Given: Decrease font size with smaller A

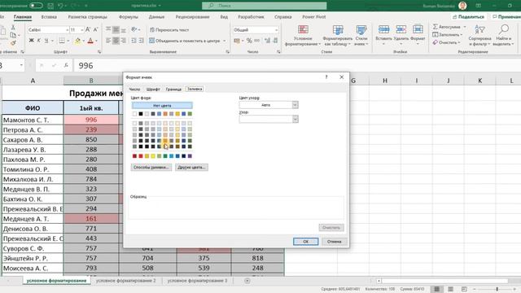Looking at the screenshot, I should pos(95,30).
